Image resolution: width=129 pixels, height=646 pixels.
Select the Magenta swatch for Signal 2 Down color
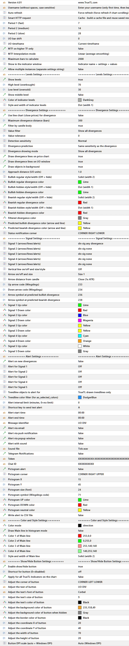[x=80, y=320]
